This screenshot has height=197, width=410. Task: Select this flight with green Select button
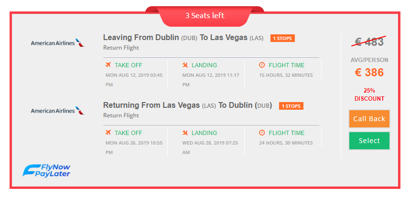[x=369, y=141]
